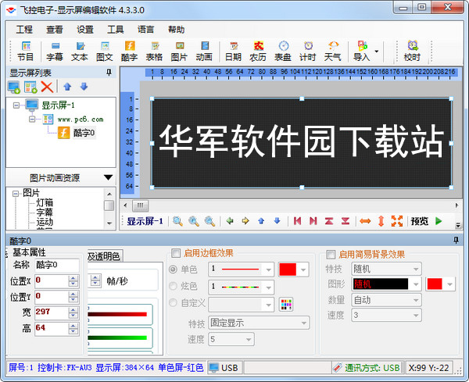The height and width of the screenshot is (382, 469).
Task: Add a 计时 timer element
Action: point(308,51)
